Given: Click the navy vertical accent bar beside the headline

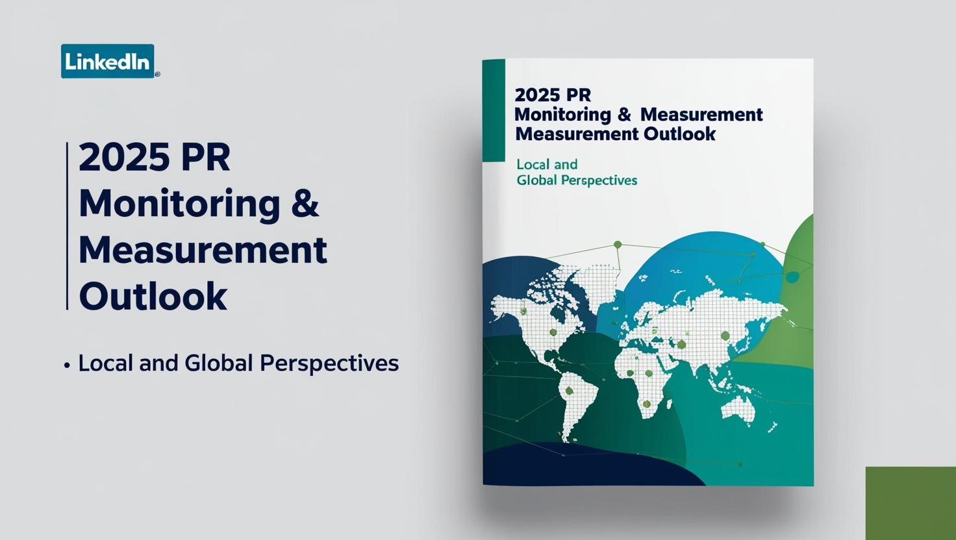Looking at the screenshot, I should pos(66,224).
